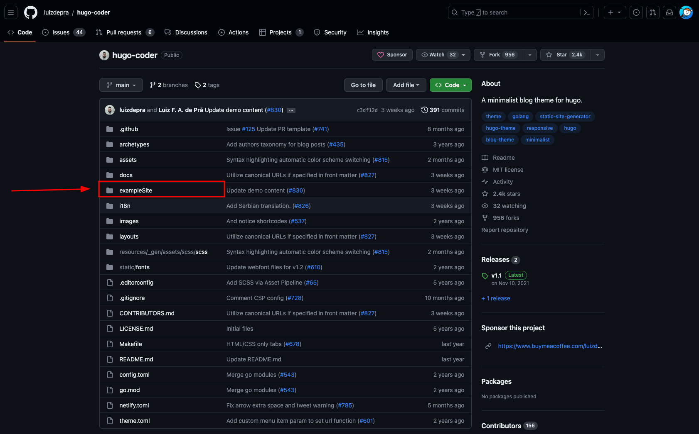Click the eye icon next to 32 watching
The height and width of the screenshot is (434, 699).
[485, 206]
